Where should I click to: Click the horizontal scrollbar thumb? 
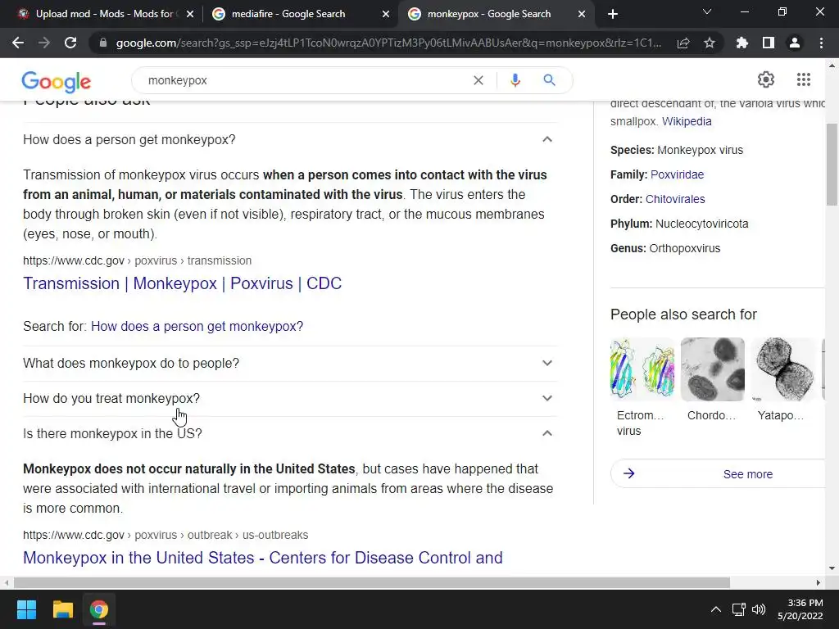[372, 582]
